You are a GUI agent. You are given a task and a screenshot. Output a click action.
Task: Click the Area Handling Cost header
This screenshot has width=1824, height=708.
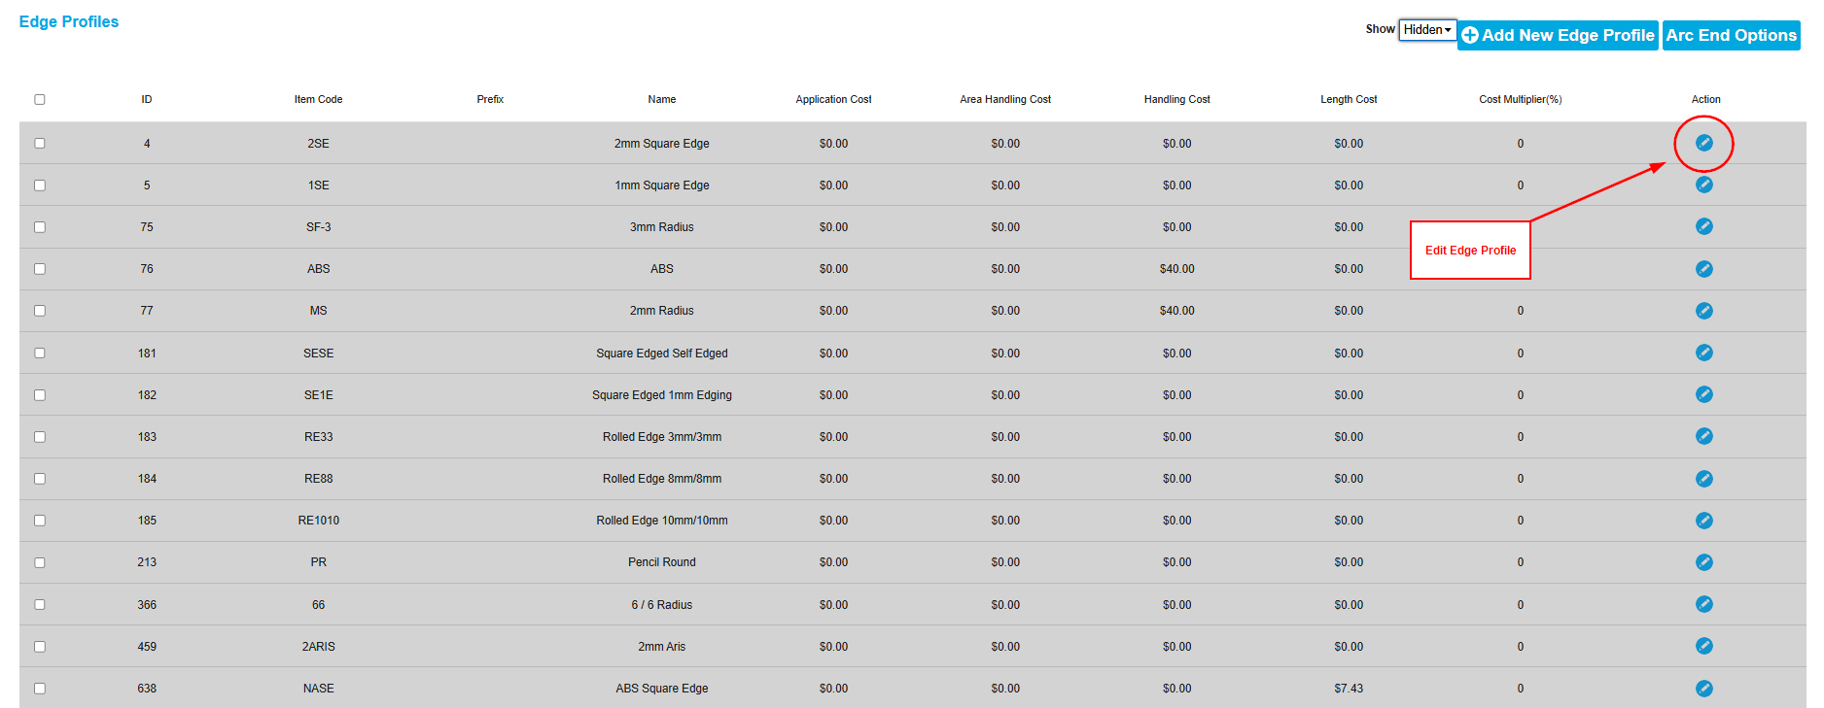pyautogui.click(x=1005, y=99)
